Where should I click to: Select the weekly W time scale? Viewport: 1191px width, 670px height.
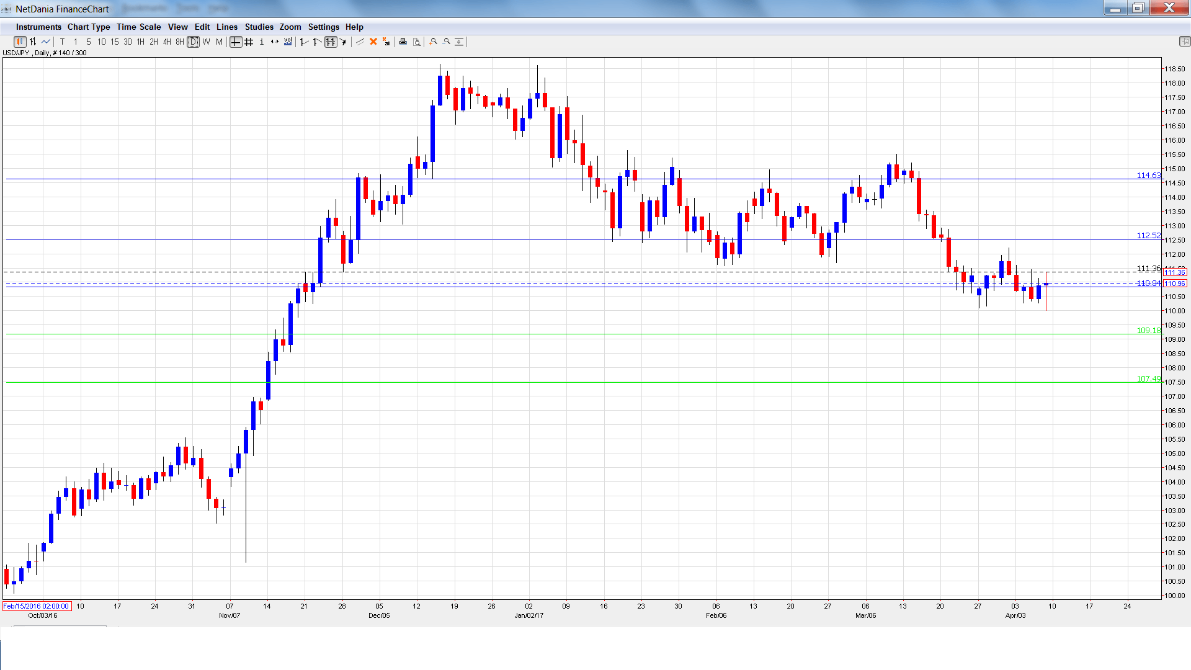(207, 42)
